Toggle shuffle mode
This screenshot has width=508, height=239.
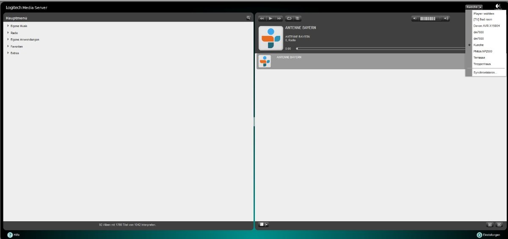click(x=298, y=19)
